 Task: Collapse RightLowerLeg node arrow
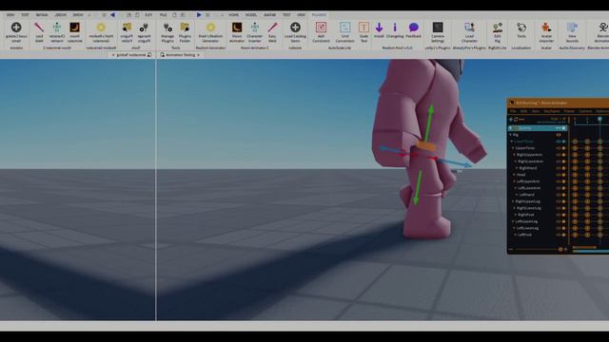coord(514,208)
